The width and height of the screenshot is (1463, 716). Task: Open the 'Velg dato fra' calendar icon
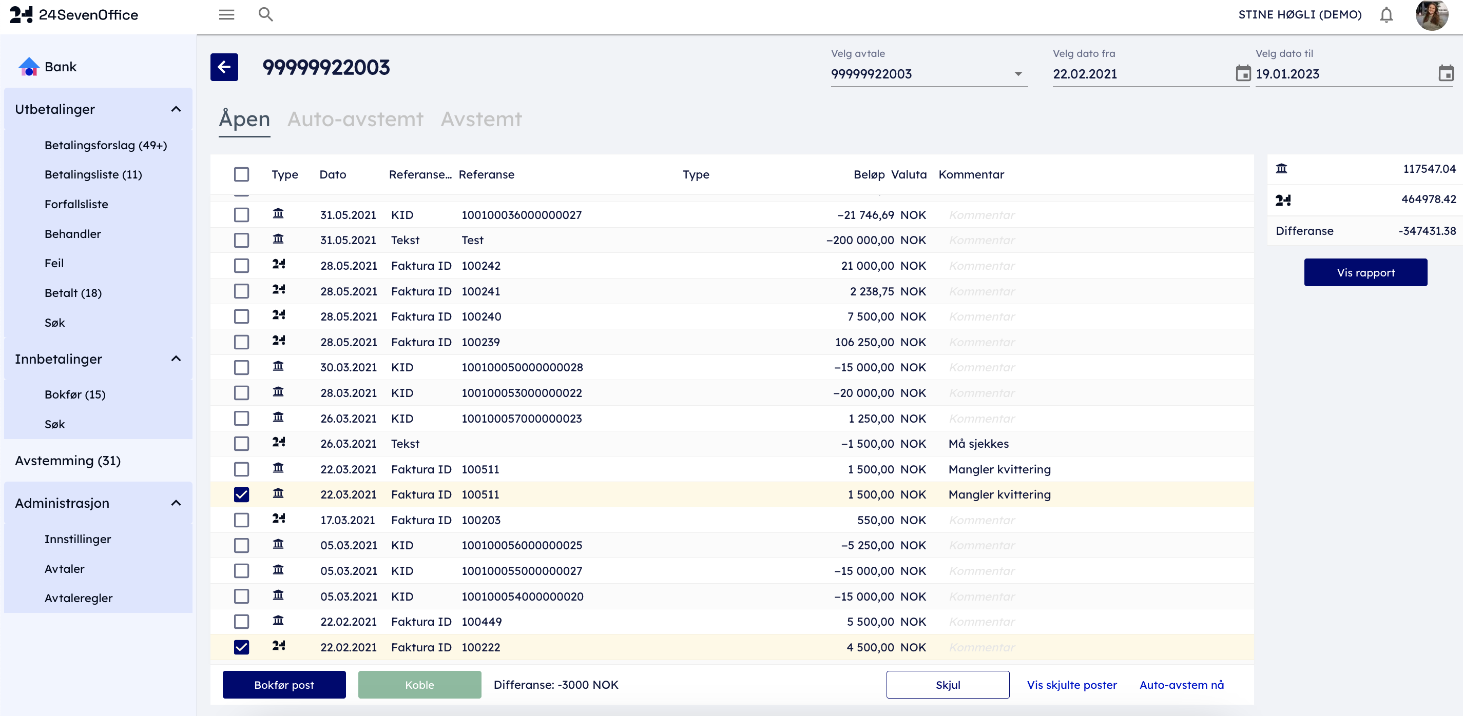click(x=1243, y=73)
